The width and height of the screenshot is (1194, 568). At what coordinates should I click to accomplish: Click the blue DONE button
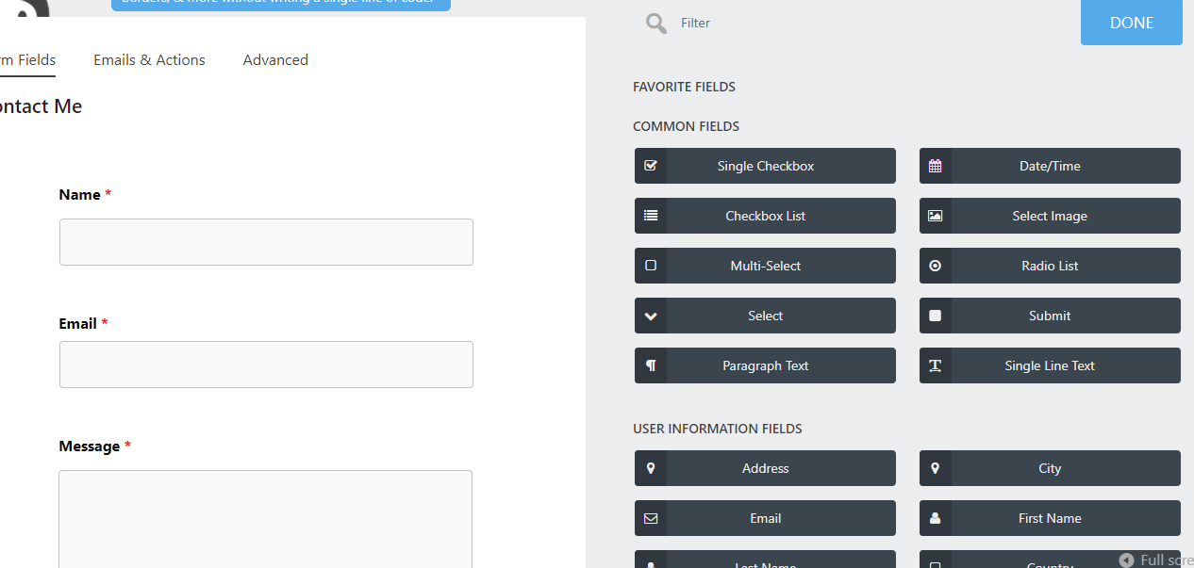point(1132,23)
